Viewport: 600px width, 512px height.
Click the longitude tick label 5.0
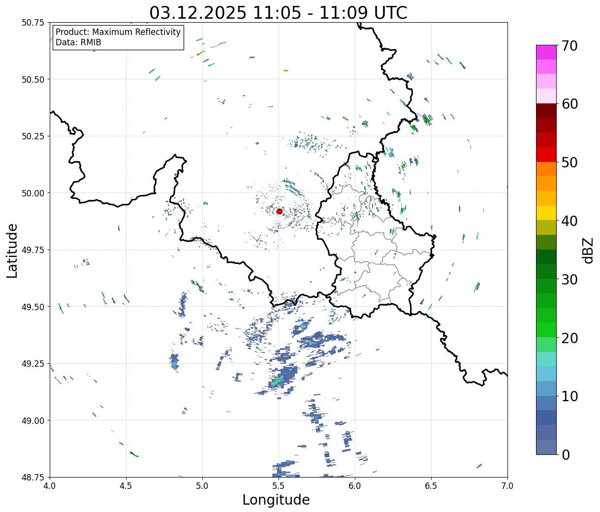202,486
